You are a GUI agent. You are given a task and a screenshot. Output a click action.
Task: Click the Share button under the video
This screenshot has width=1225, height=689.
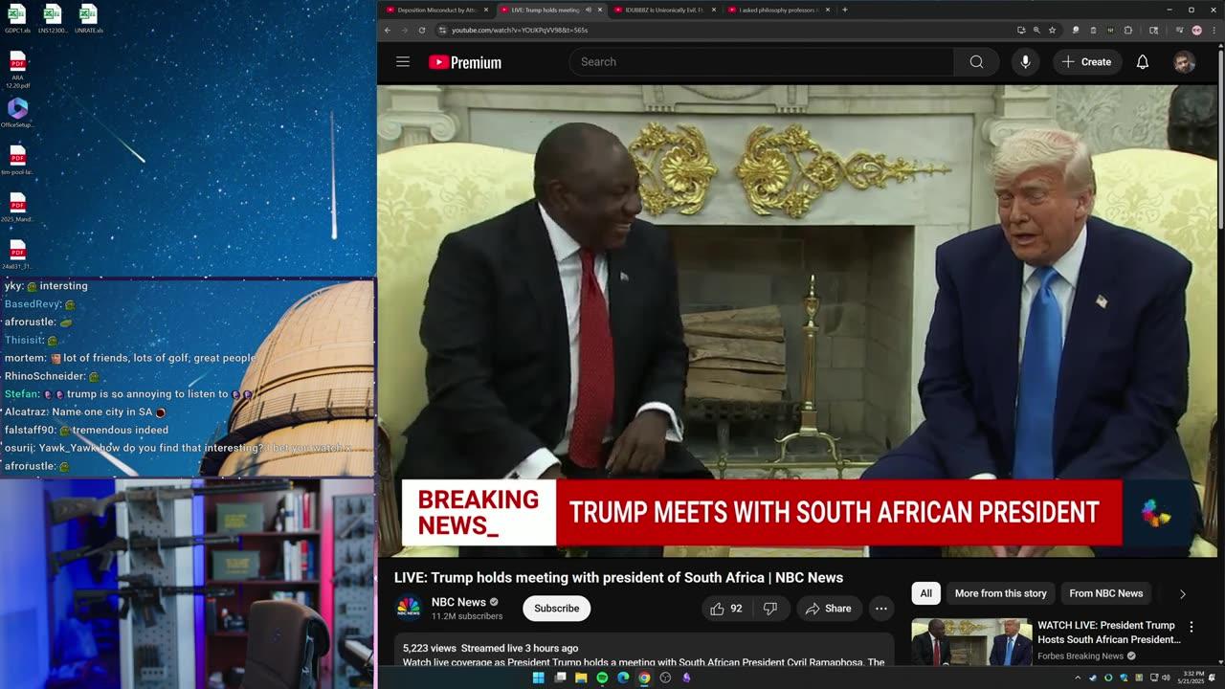(x=828, y=609)
